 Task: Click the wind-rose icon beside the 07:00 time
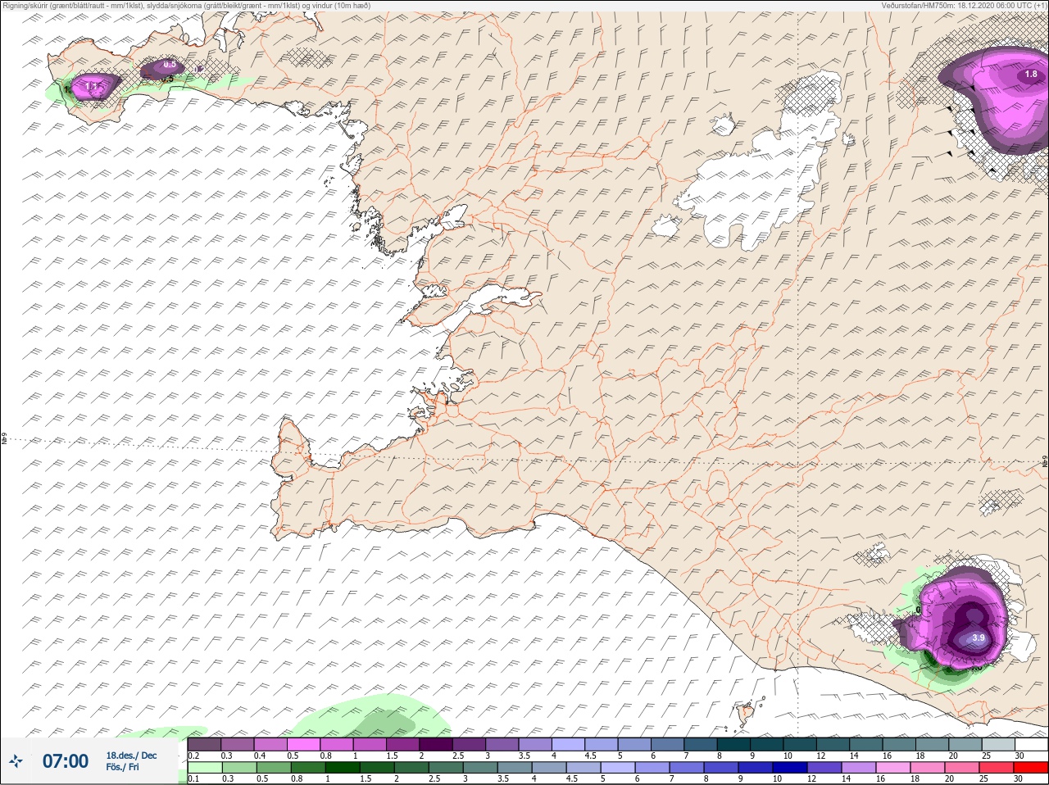(16, 761)
